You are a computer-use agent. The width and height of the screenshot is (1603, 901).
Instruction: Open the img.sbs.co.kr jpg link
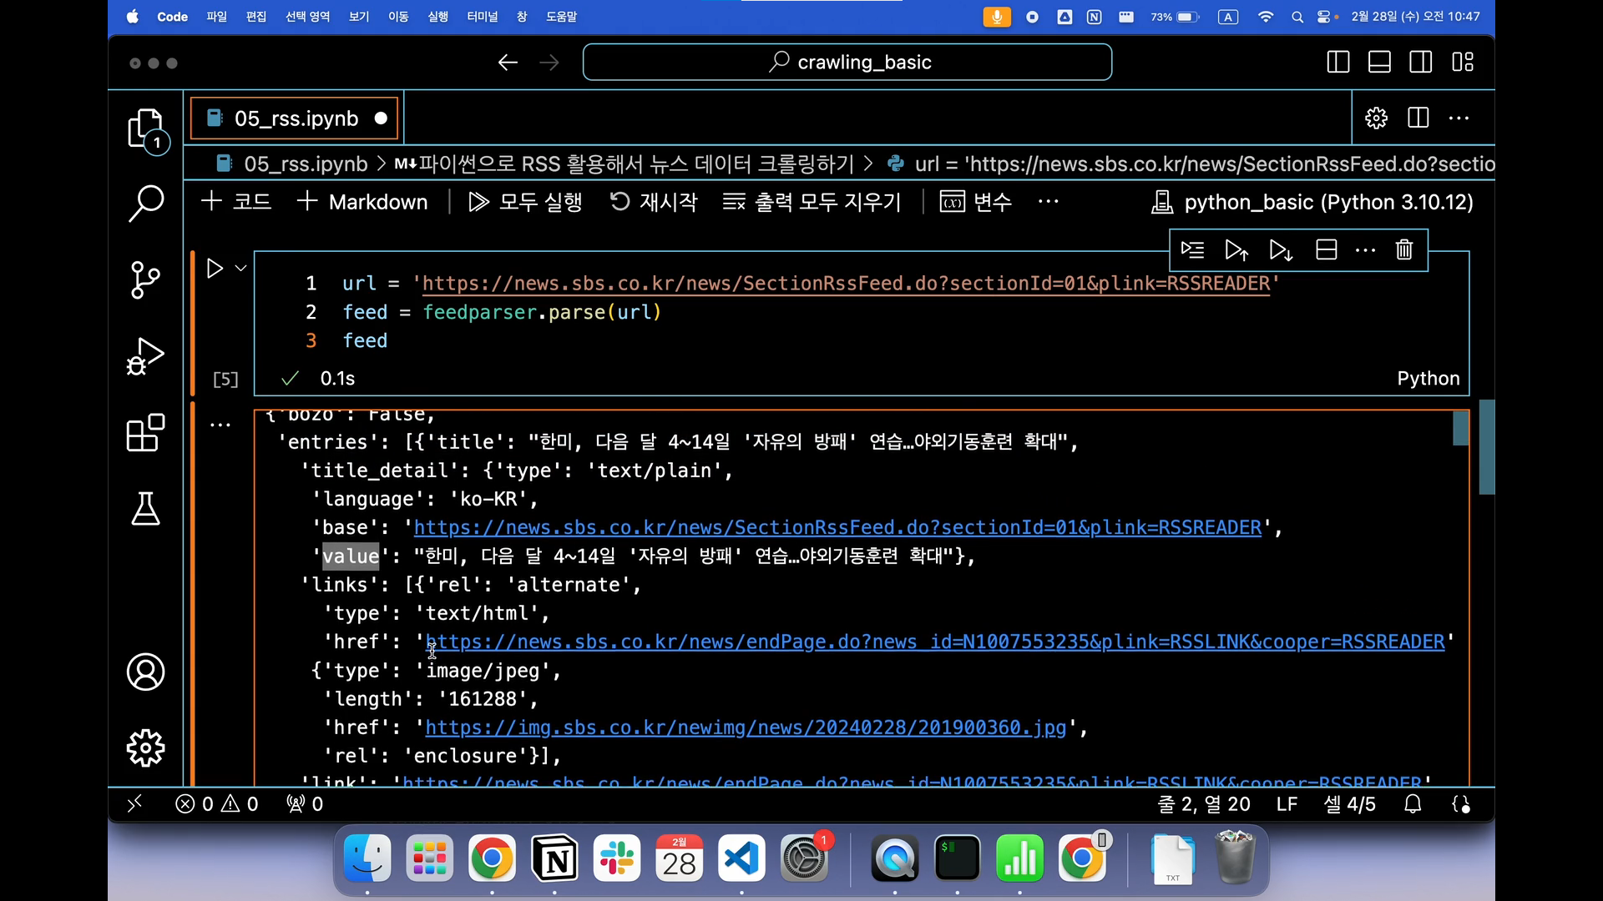point(745,727)
